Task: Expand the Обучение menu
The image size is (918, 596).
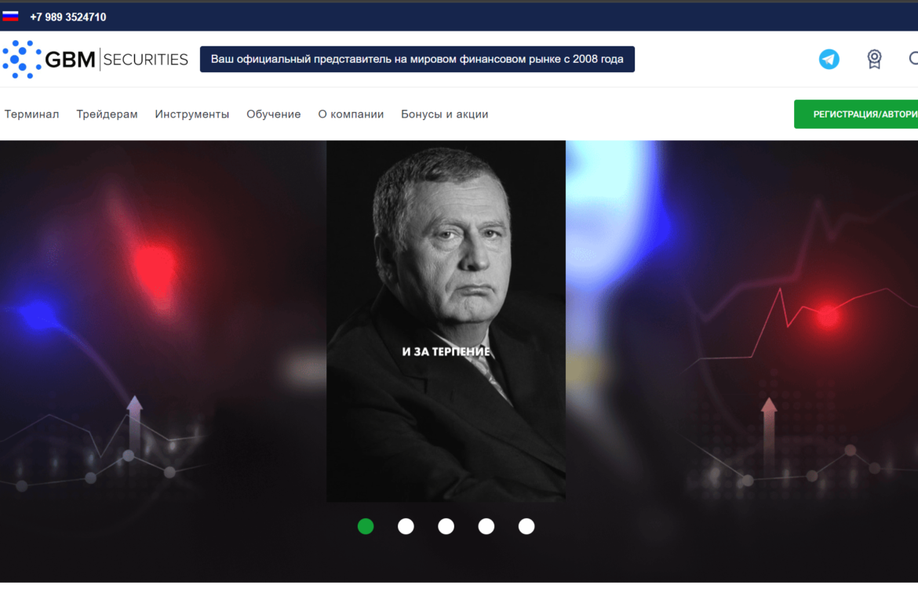Action: point(273,114)
